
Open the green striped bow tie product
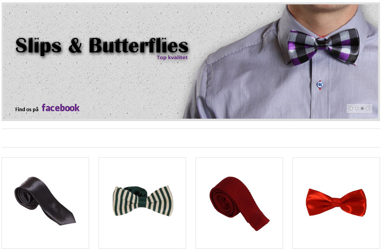(x=142, y=203)
